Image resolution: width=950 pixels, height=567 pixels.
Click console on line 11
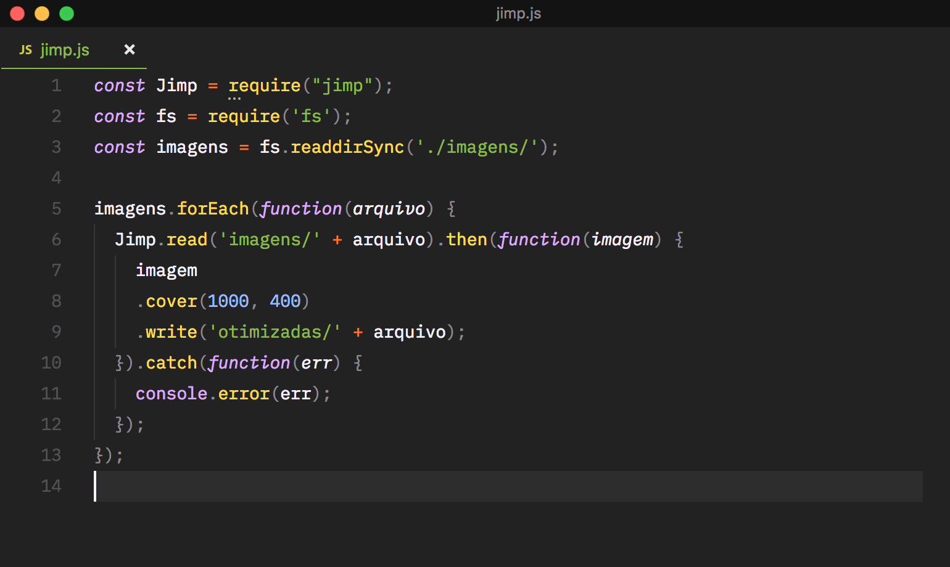pos(171,394)
